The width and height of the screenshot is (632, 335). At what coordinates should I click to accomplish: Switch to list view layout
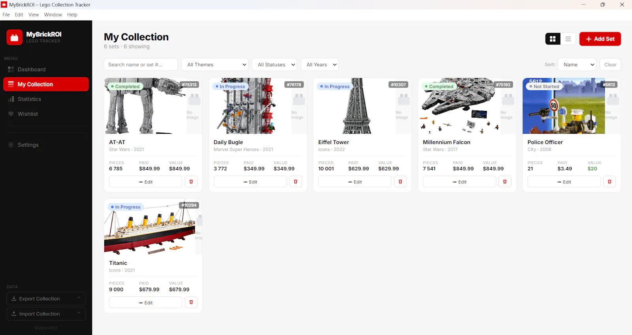(x=568, y=39)
